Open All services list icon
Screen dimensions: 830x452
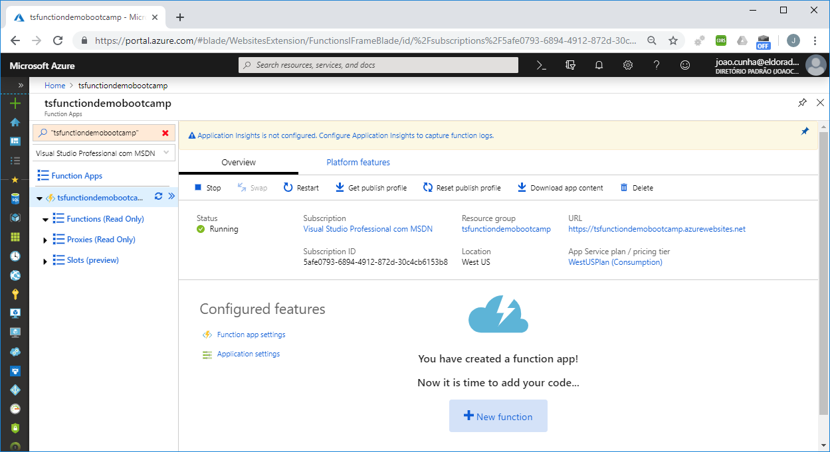[15, 161]
